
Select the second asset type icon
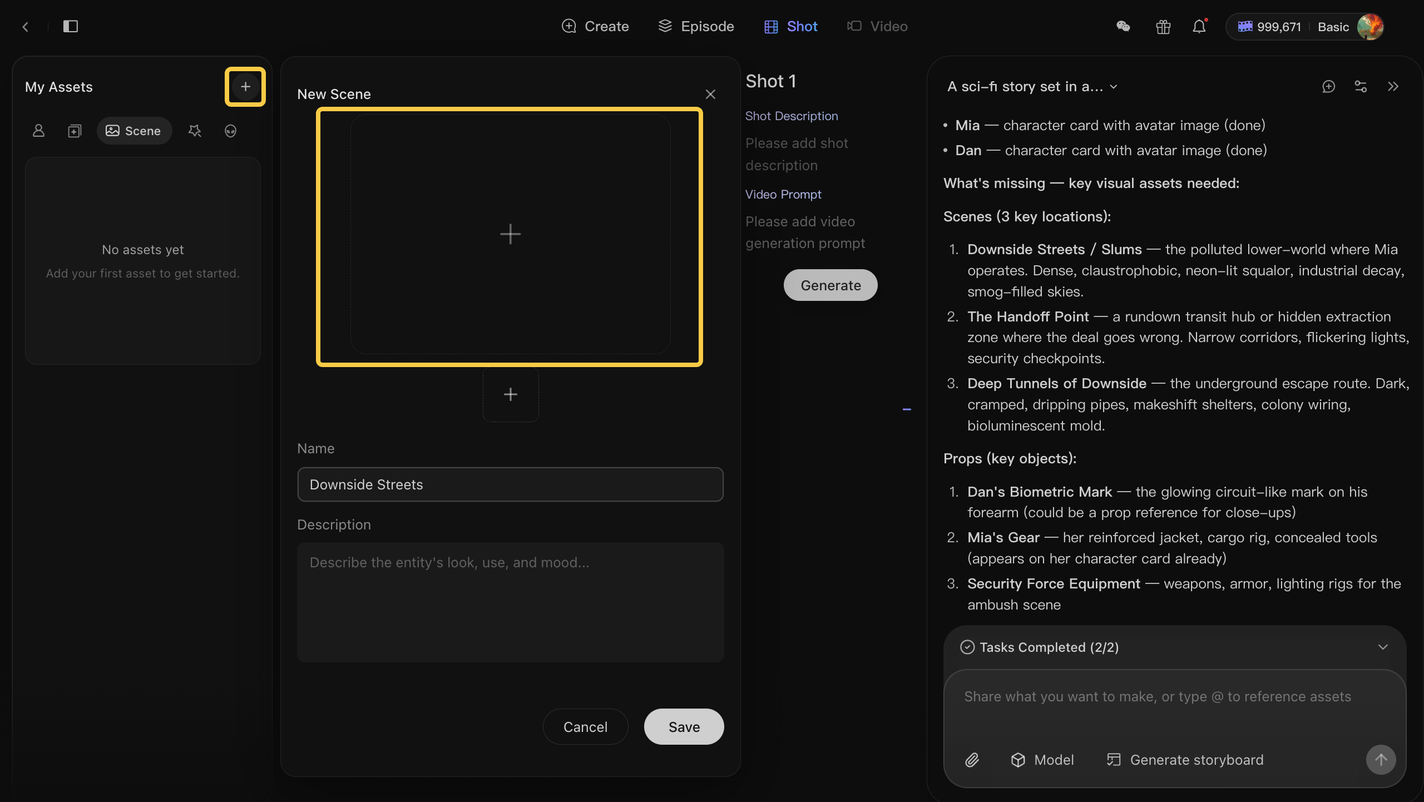75,131
